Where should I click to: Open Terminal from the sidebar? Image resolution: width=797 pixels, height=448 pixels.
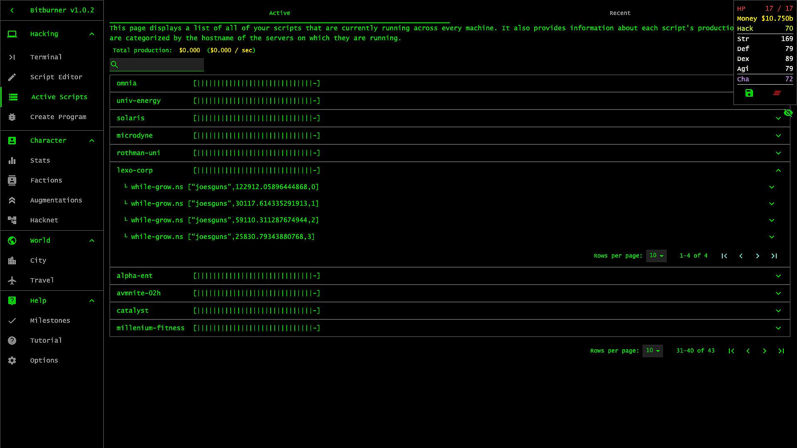(x=46, y=57)
